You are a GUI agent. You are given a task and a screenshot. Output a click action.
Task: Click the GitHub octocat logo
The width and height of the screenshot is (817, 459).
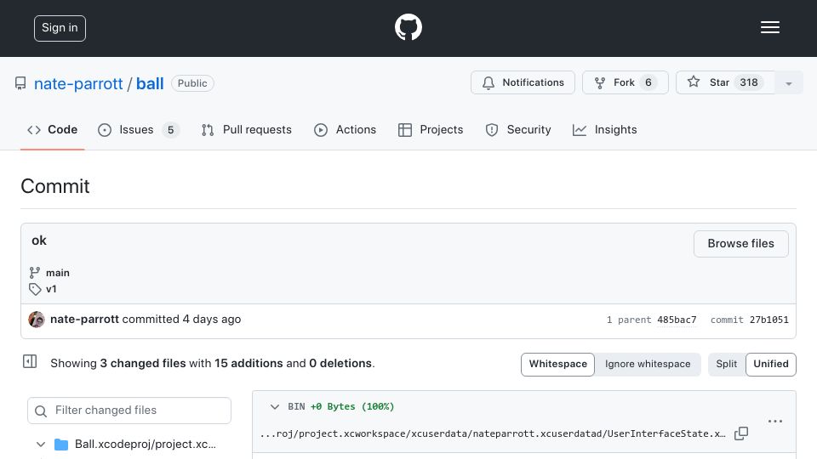pyautogui.click(x=408, y=27)
